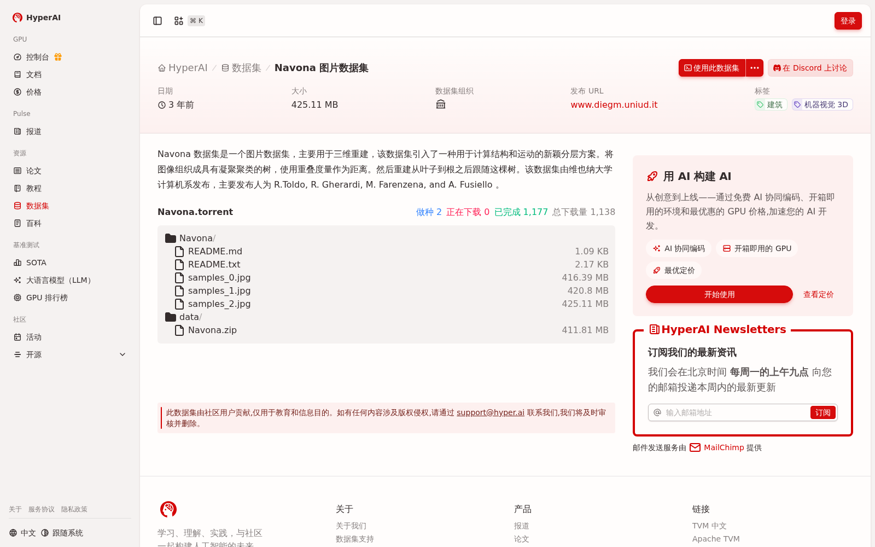Click the 关于 footer link in sidebar

(x=15, y=509)
